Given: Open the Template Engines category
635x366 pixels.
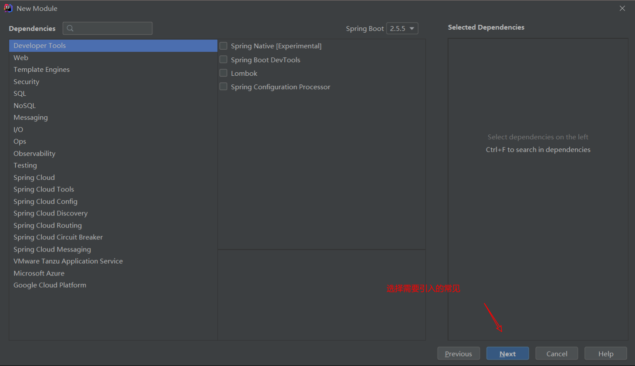Looking at the screenshot, I should tap(113, 70).
